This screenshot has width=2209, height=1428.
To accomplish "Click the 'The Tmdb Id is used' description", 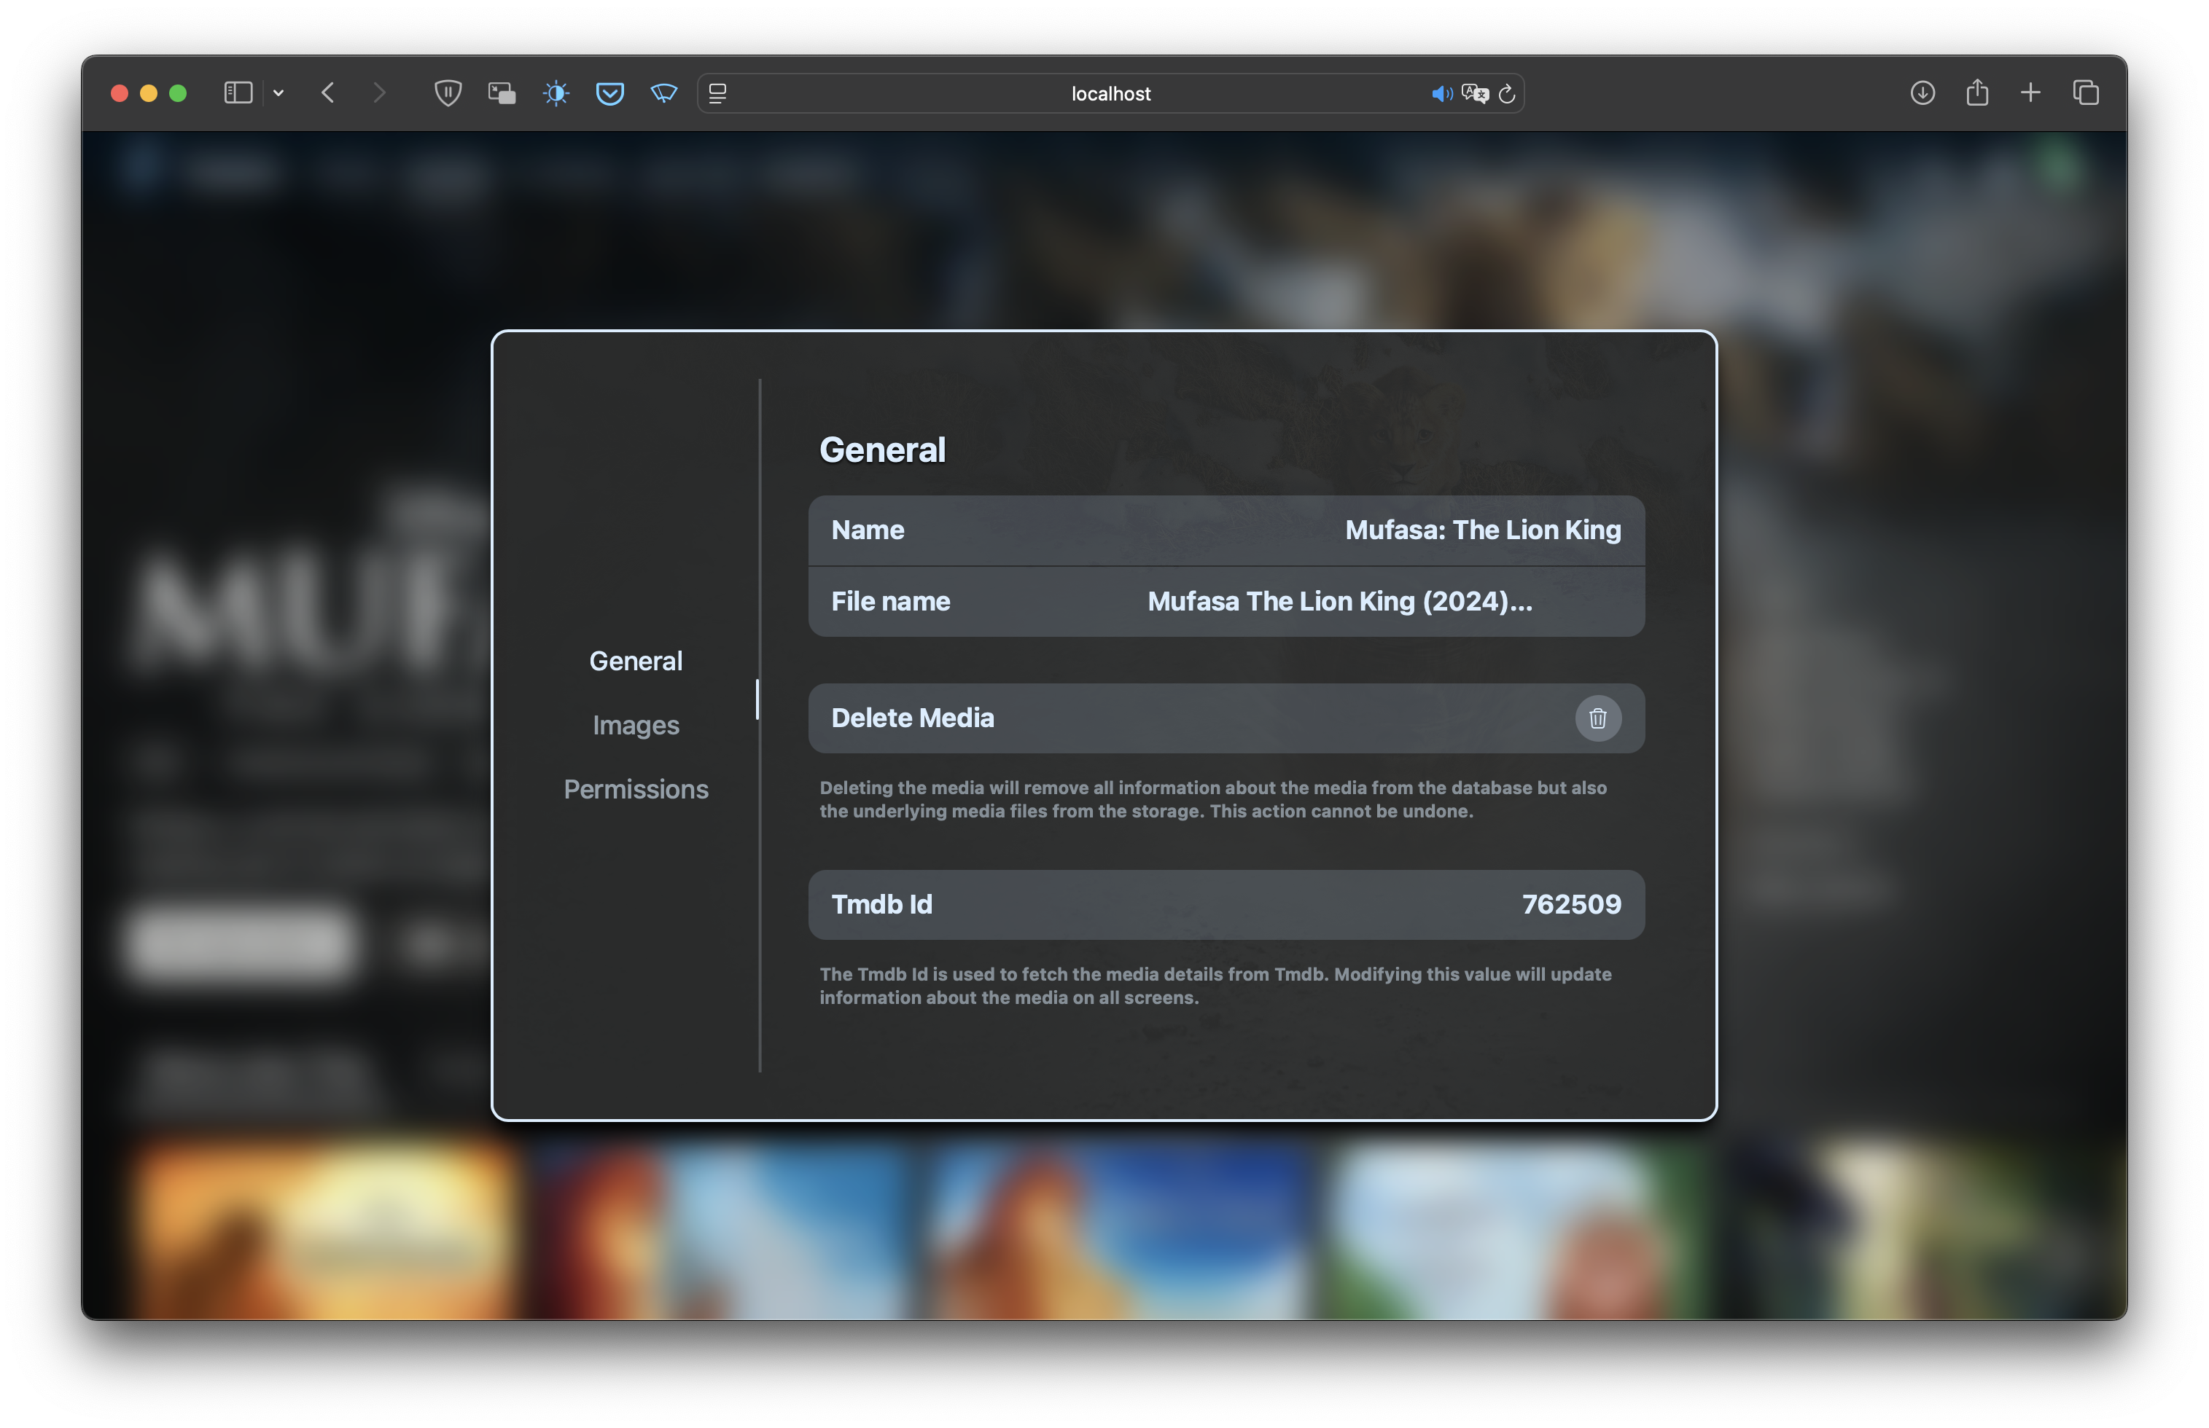I will pos(1215,986).
